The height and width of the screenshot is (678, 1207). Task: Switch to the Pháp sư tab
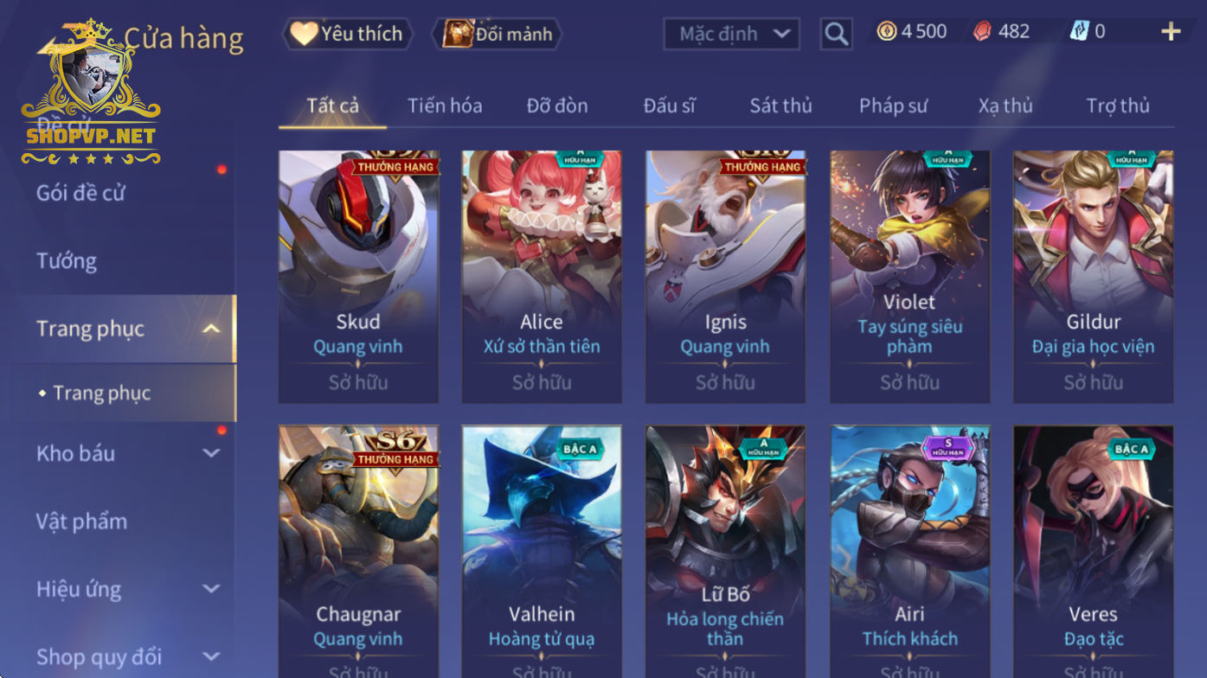tap(893, 106)
